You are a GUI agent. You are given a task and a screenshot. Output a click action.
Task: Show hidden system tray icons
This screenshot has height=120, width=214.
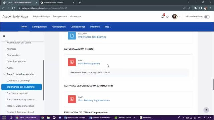click(x=184, y=118)
